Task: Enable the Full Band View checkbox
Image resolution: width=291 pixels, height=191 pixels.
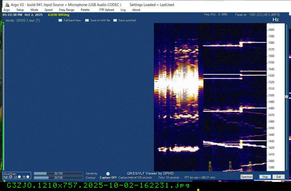Action: point(61,21)
